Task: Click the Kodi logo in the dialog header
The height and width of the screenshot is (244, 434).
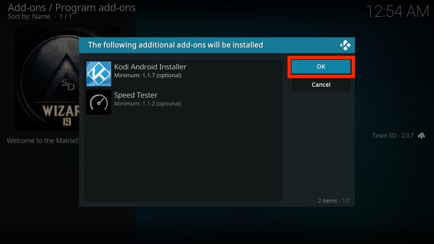Action: point(345,45)
